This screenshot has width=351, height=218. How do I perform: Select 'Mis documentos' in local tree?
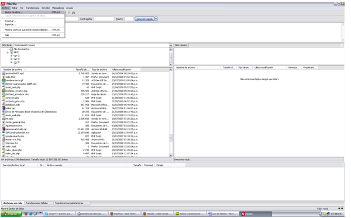(x=22, y=49)
